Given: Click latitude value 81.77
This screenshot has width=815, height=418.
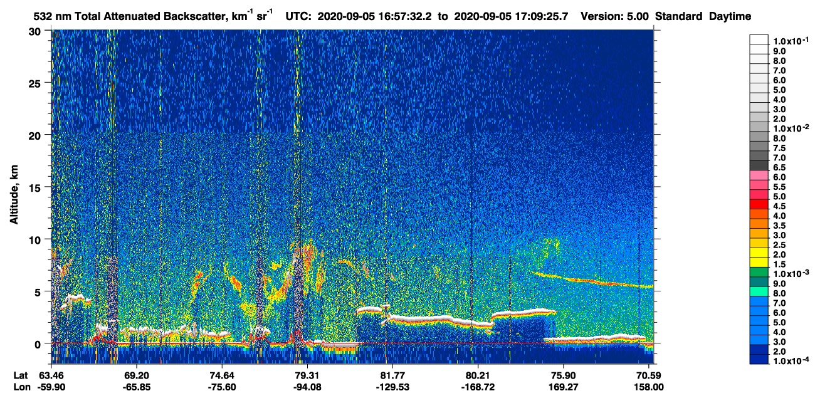Looking at the screenshot, I should coord(392,375).
